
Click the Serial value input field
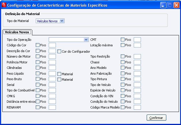52,85
